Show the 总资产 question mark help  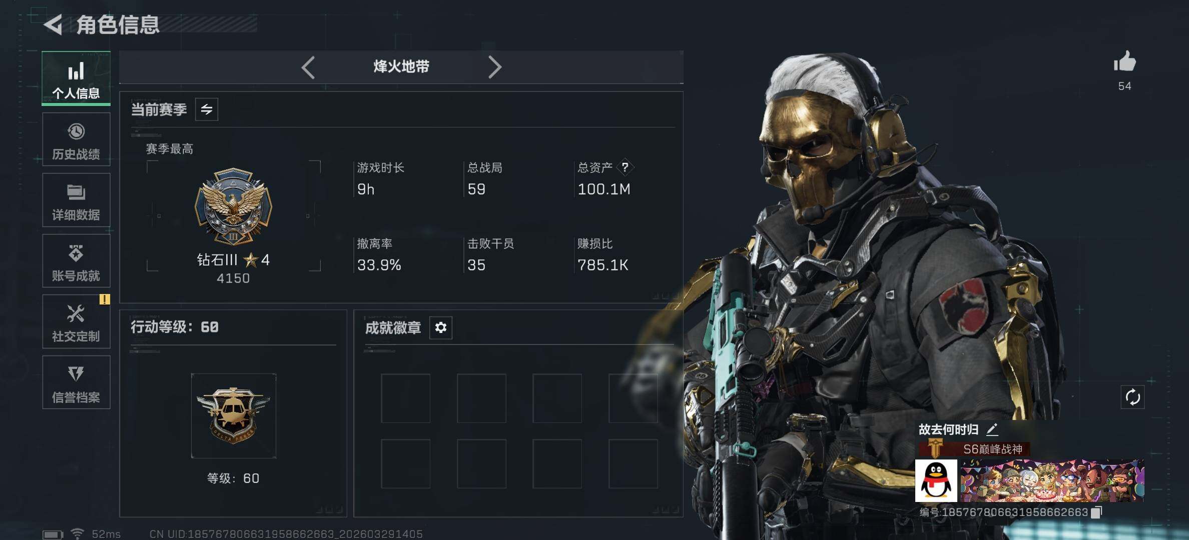pos(625,167)
